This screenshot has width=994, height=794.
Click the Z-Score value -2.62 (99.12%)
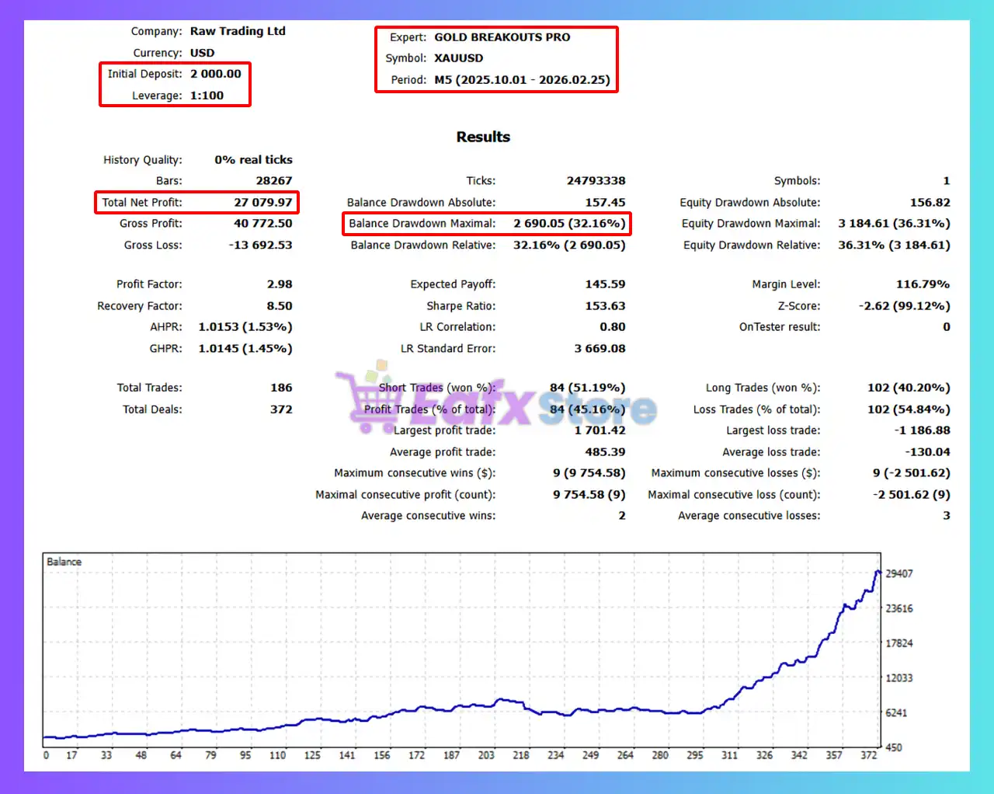(x=905, y=306)
